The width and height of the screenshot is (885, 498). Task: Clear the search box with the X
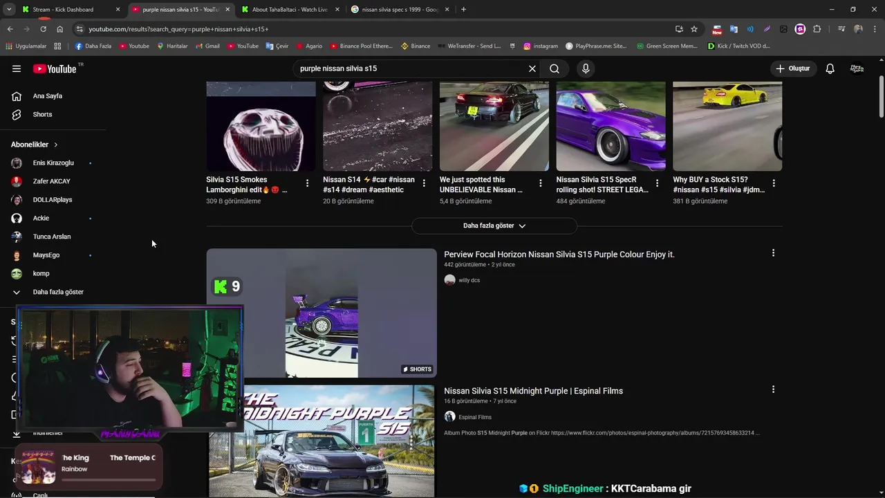tap(532, 68)
